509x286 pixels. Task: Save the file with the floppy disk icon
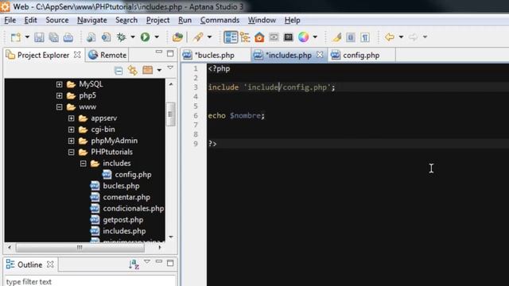(39, 37)
